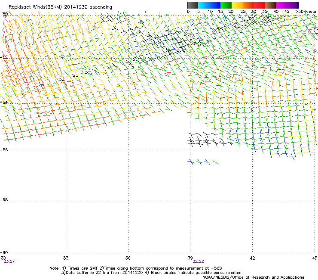Screen dimensions: 318x280
Task: Click the dark purple 45-50 knots swatch
Action: click(x=293, y=5)
